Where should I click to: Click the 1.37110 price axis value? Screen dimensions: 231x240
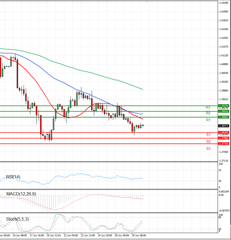pyautogui.click(x=224, y=161)
